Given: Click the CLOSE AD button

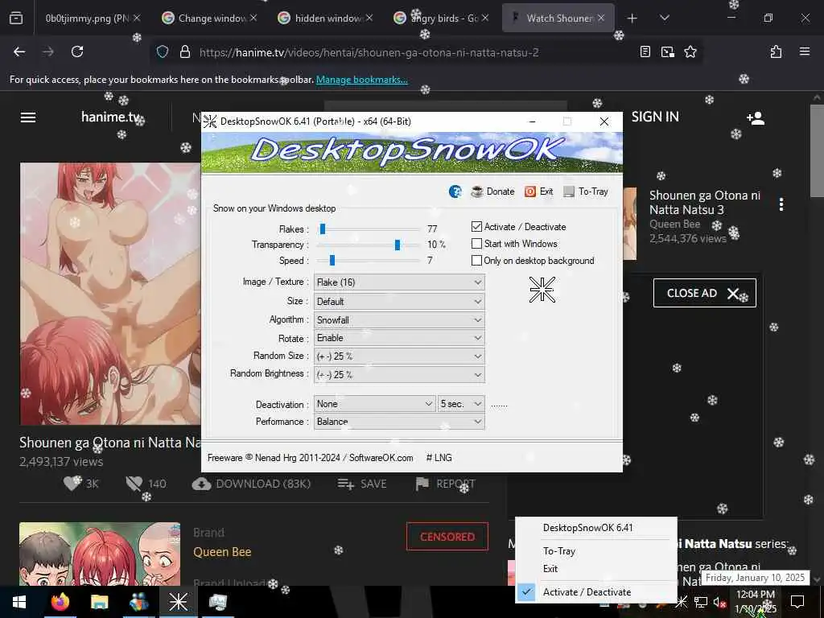Looking at the screenshot, I should 704,293.
